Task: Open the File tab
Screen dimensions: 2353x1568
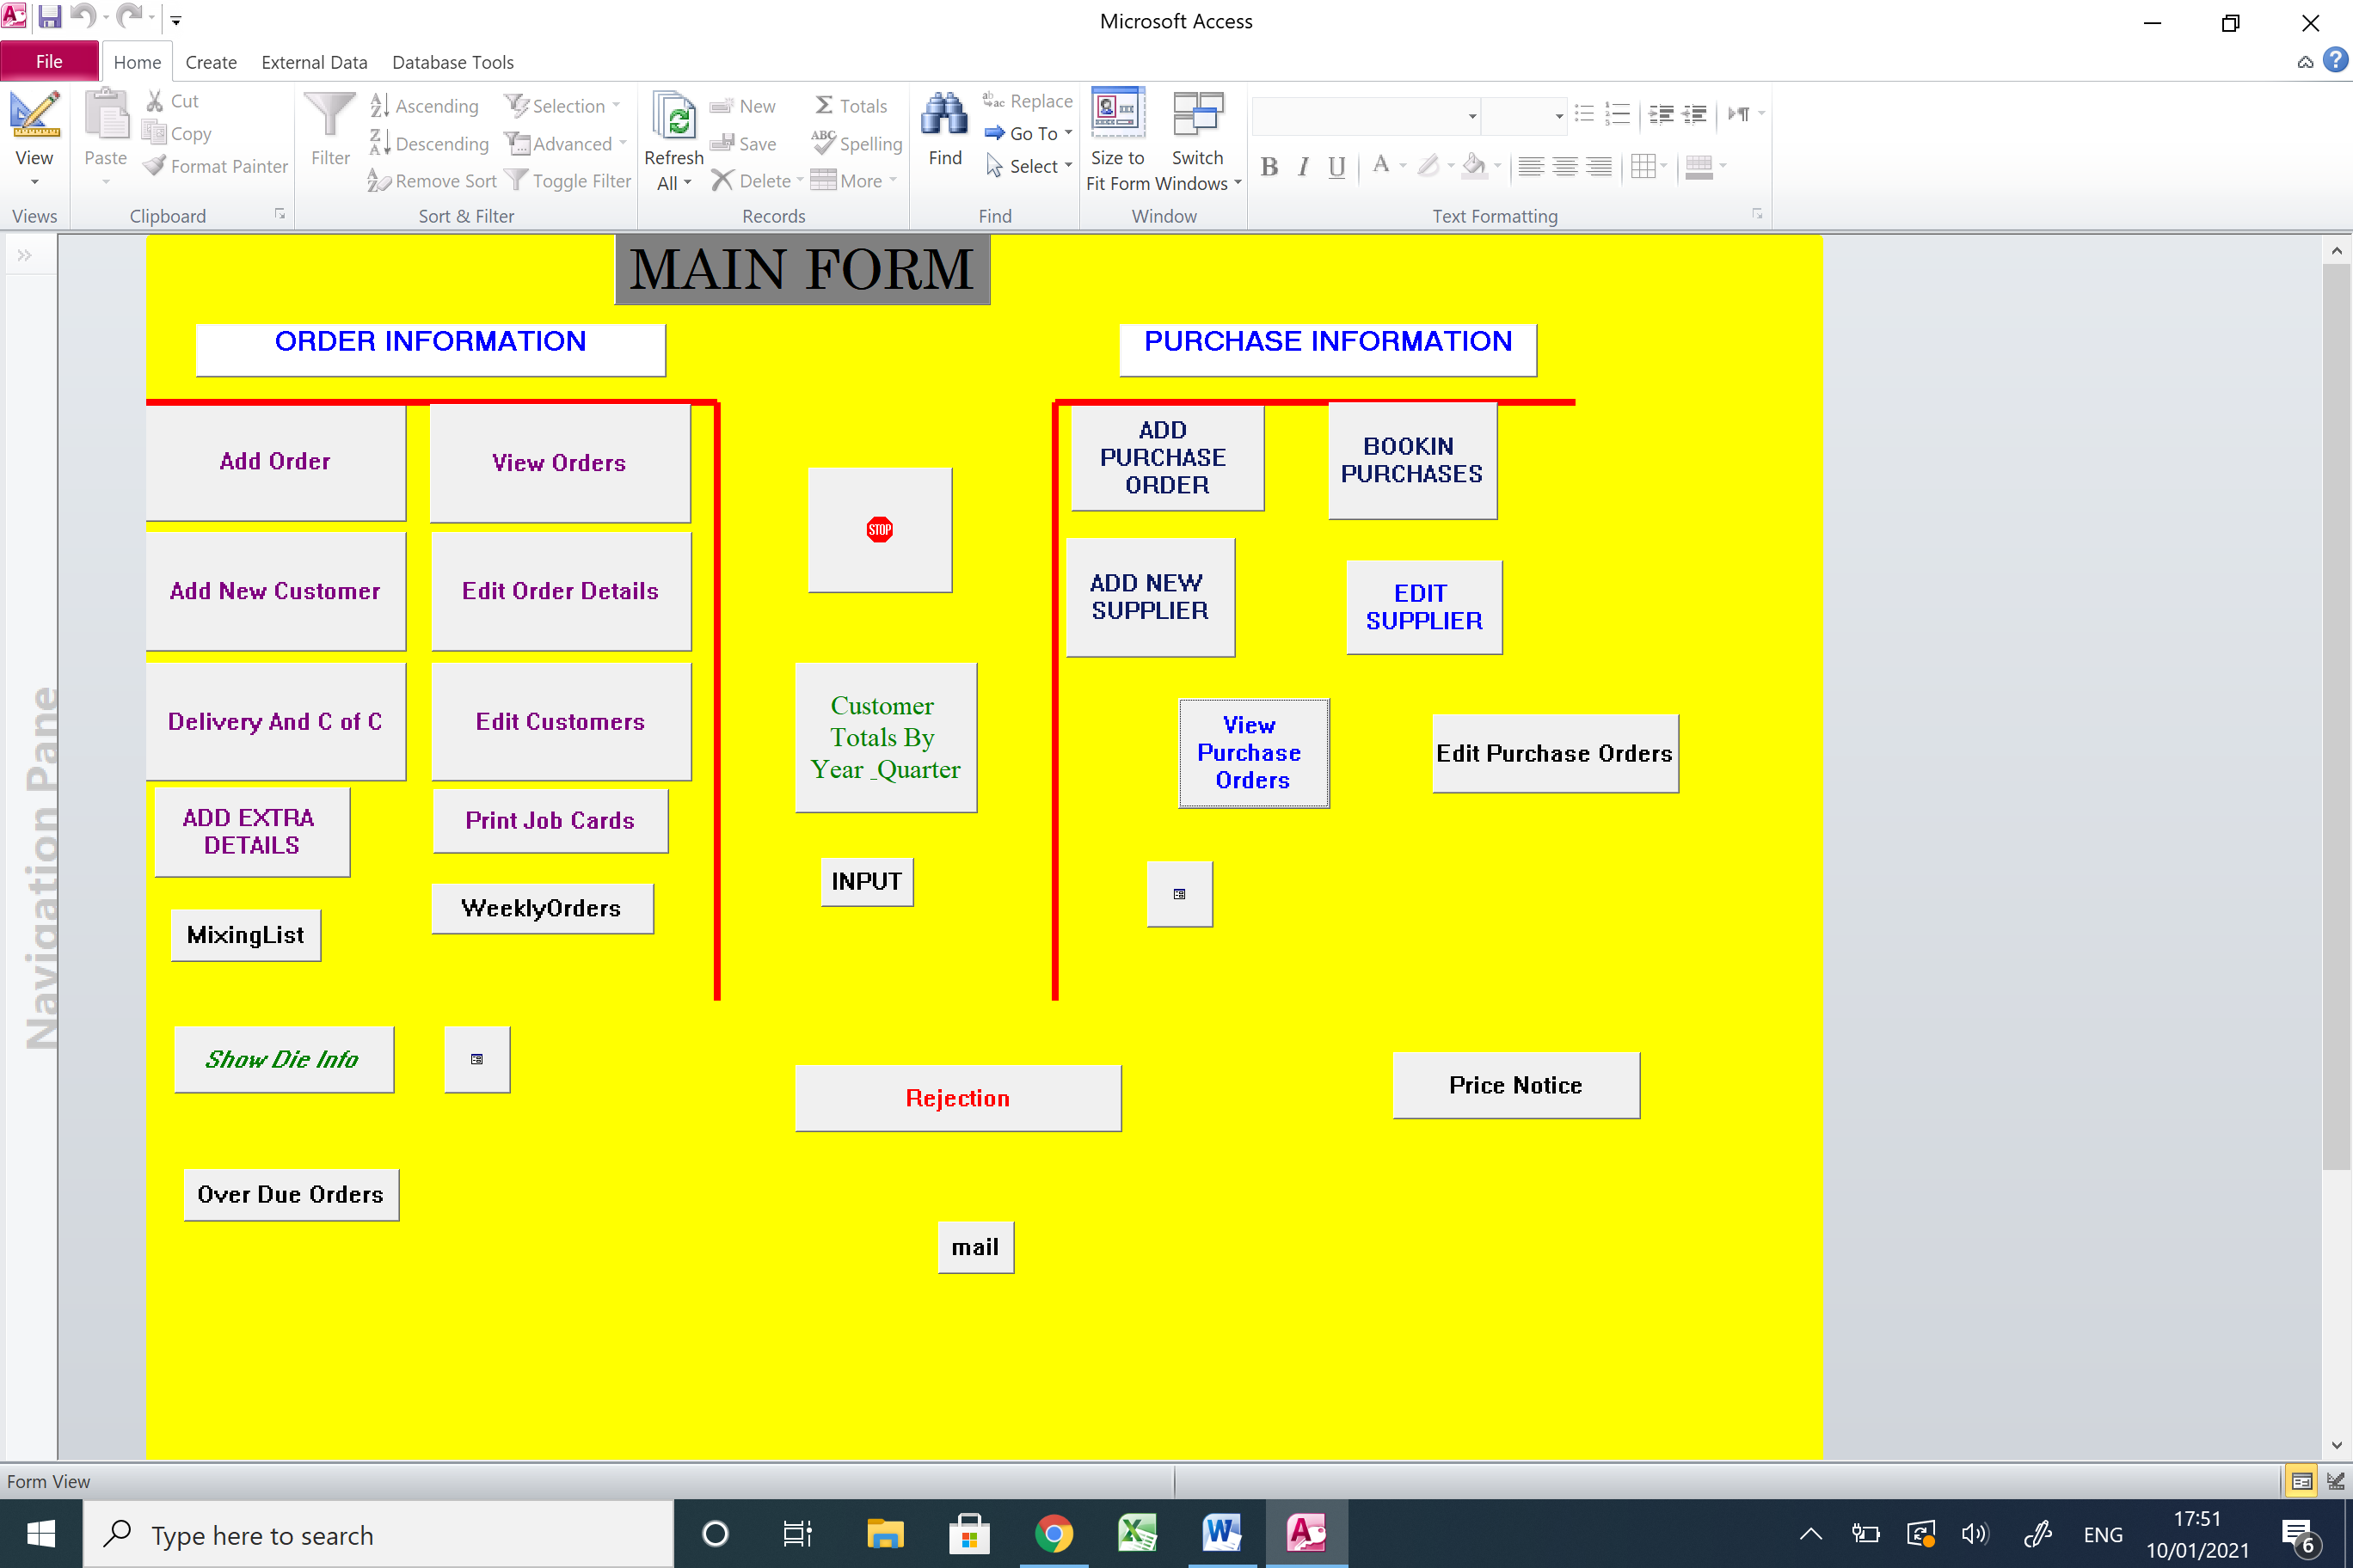Action: pos(49,61)
